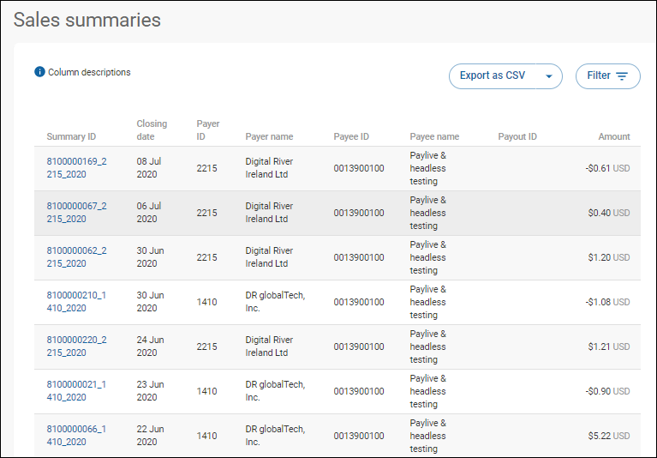Click the Payout ID column header
This screenshot has height=458, width=657.
(x=517, y=136)
